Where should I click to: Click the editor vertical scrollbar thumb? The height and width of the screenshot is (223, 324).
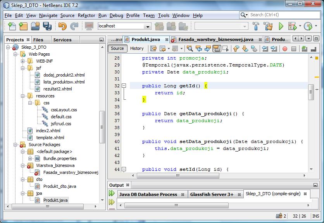[x=311, y=92]
